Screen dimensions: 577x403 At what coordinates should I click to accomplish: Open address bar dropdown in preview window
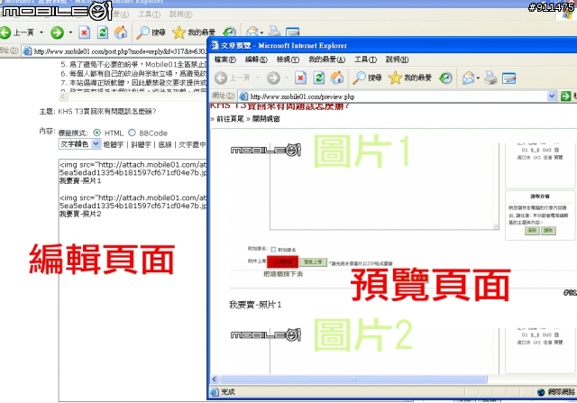pyautogui.click(x=552, y=96)
